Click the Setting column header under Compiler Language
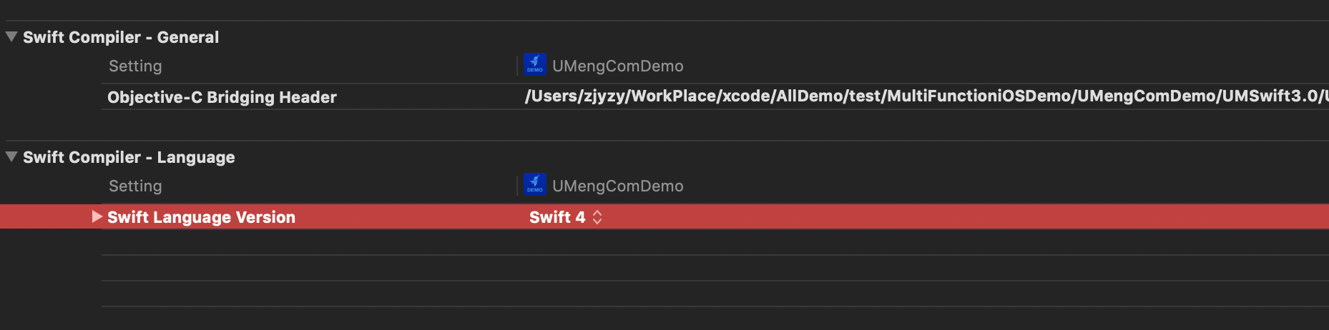The width and height of the screenshot is (1329, 330). pyautogui.click(x=135, y=186)
